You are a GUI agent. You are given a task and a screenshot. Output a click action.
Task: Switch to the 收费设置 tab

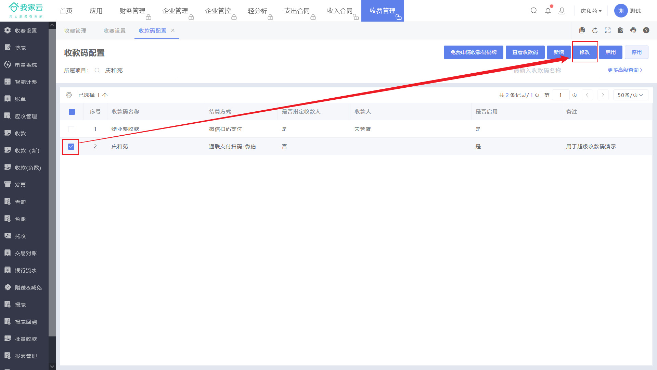point(115,31)
